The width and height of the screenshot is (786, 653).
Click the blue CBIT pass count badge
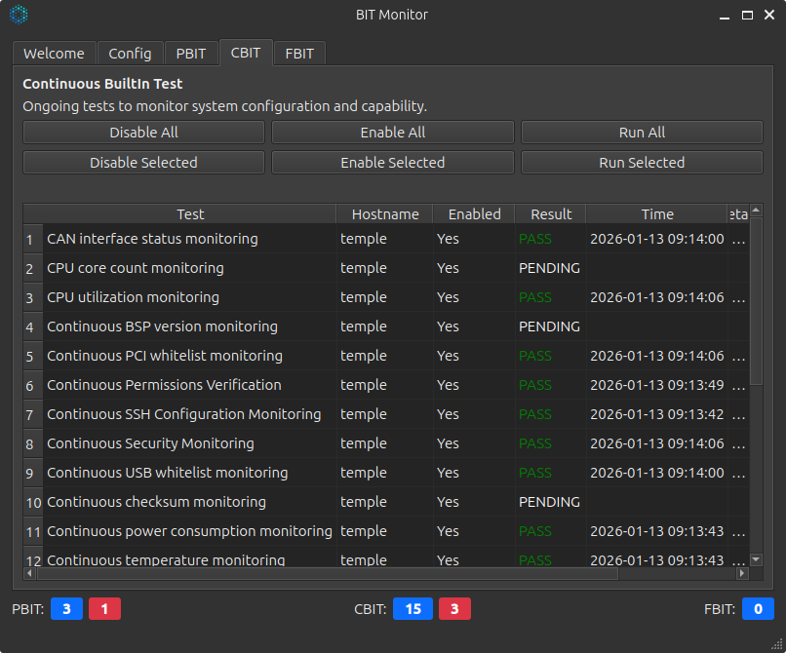point(413,608)
